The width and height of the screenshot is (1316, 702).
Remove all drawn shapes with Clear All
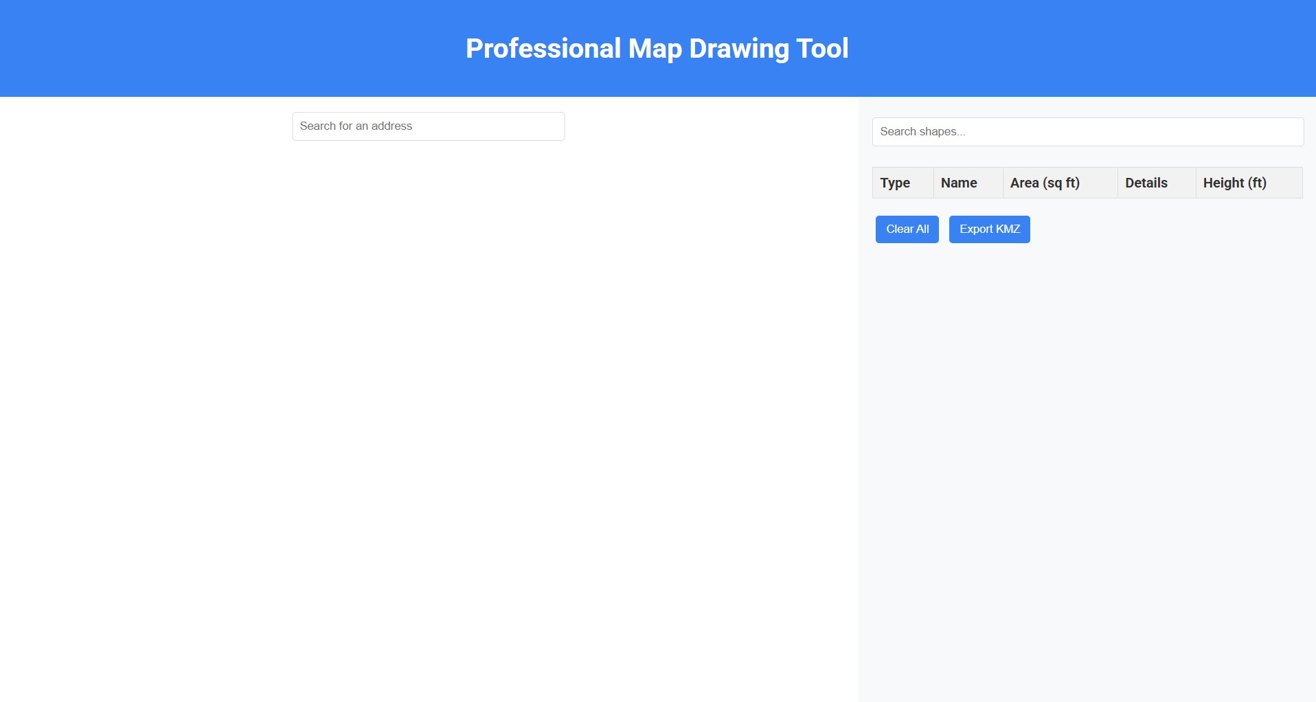(907, 229)
